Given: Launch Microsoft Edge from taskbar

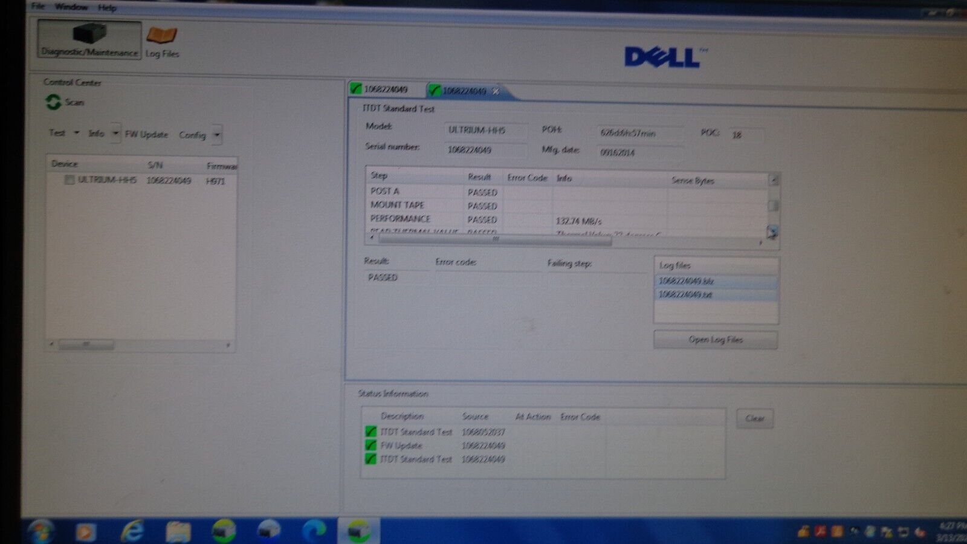Looking at the screenshot, I should tap(314, 531).
